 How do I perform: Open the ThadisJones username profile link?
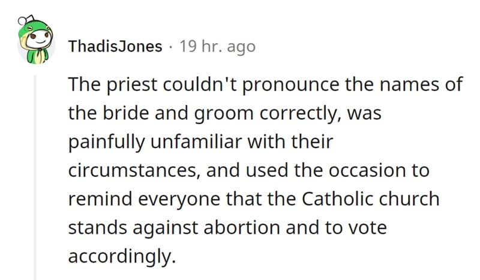pyautogui.click(x=115, y=46)
